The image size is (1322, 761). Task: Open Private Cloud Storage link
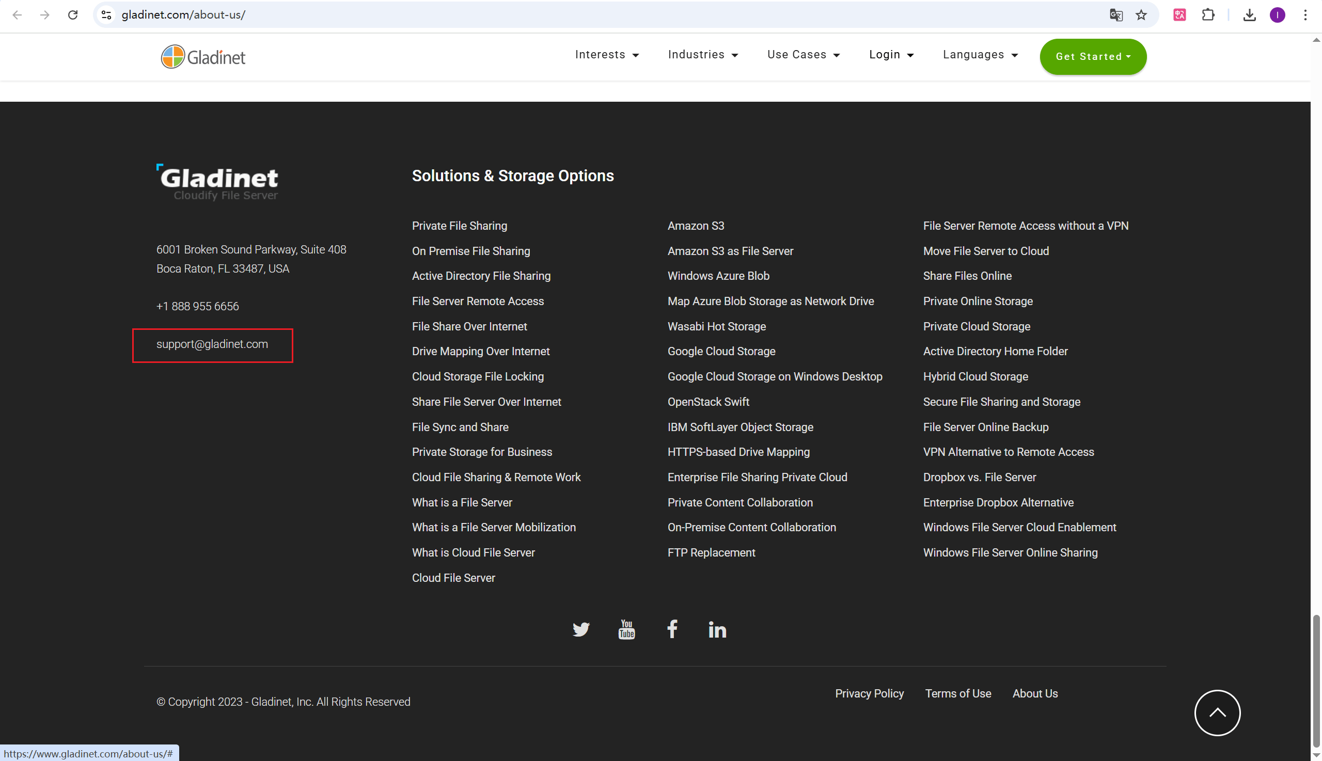977,326
